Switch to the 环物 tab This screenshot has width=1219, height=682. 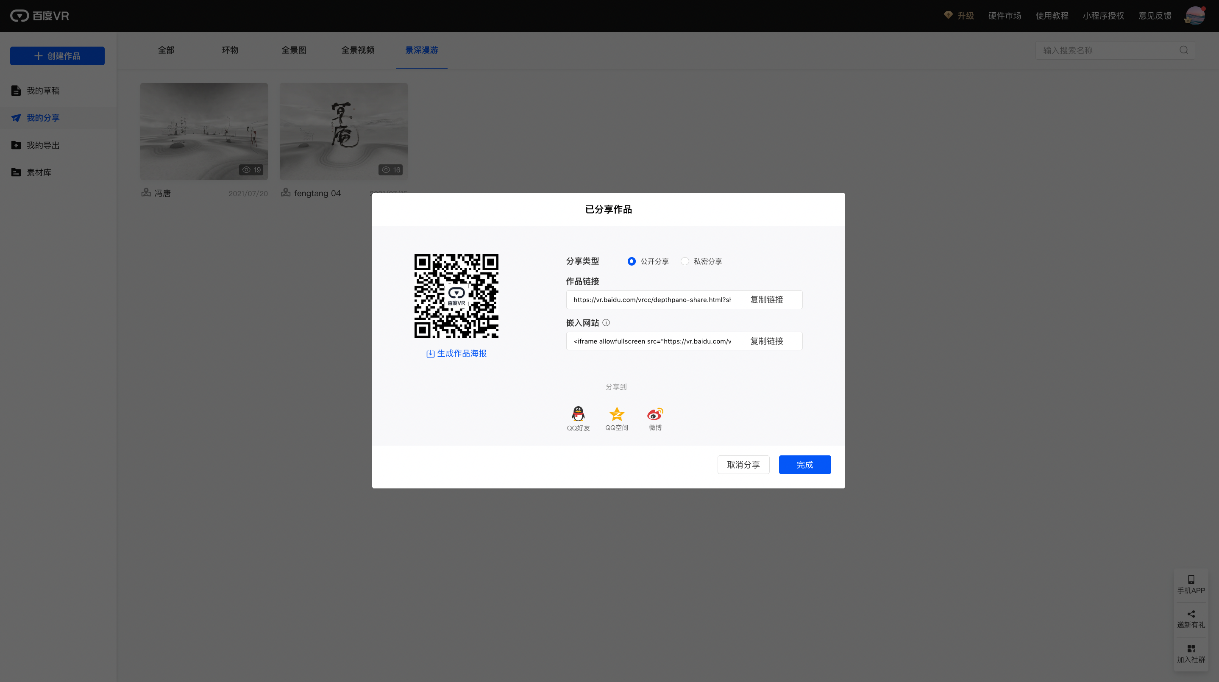(x=230, y=50)
